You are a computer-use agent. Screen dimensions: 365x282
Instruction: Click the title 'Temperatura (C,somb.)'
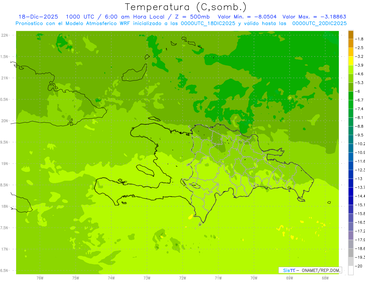(x=186, y=7)
